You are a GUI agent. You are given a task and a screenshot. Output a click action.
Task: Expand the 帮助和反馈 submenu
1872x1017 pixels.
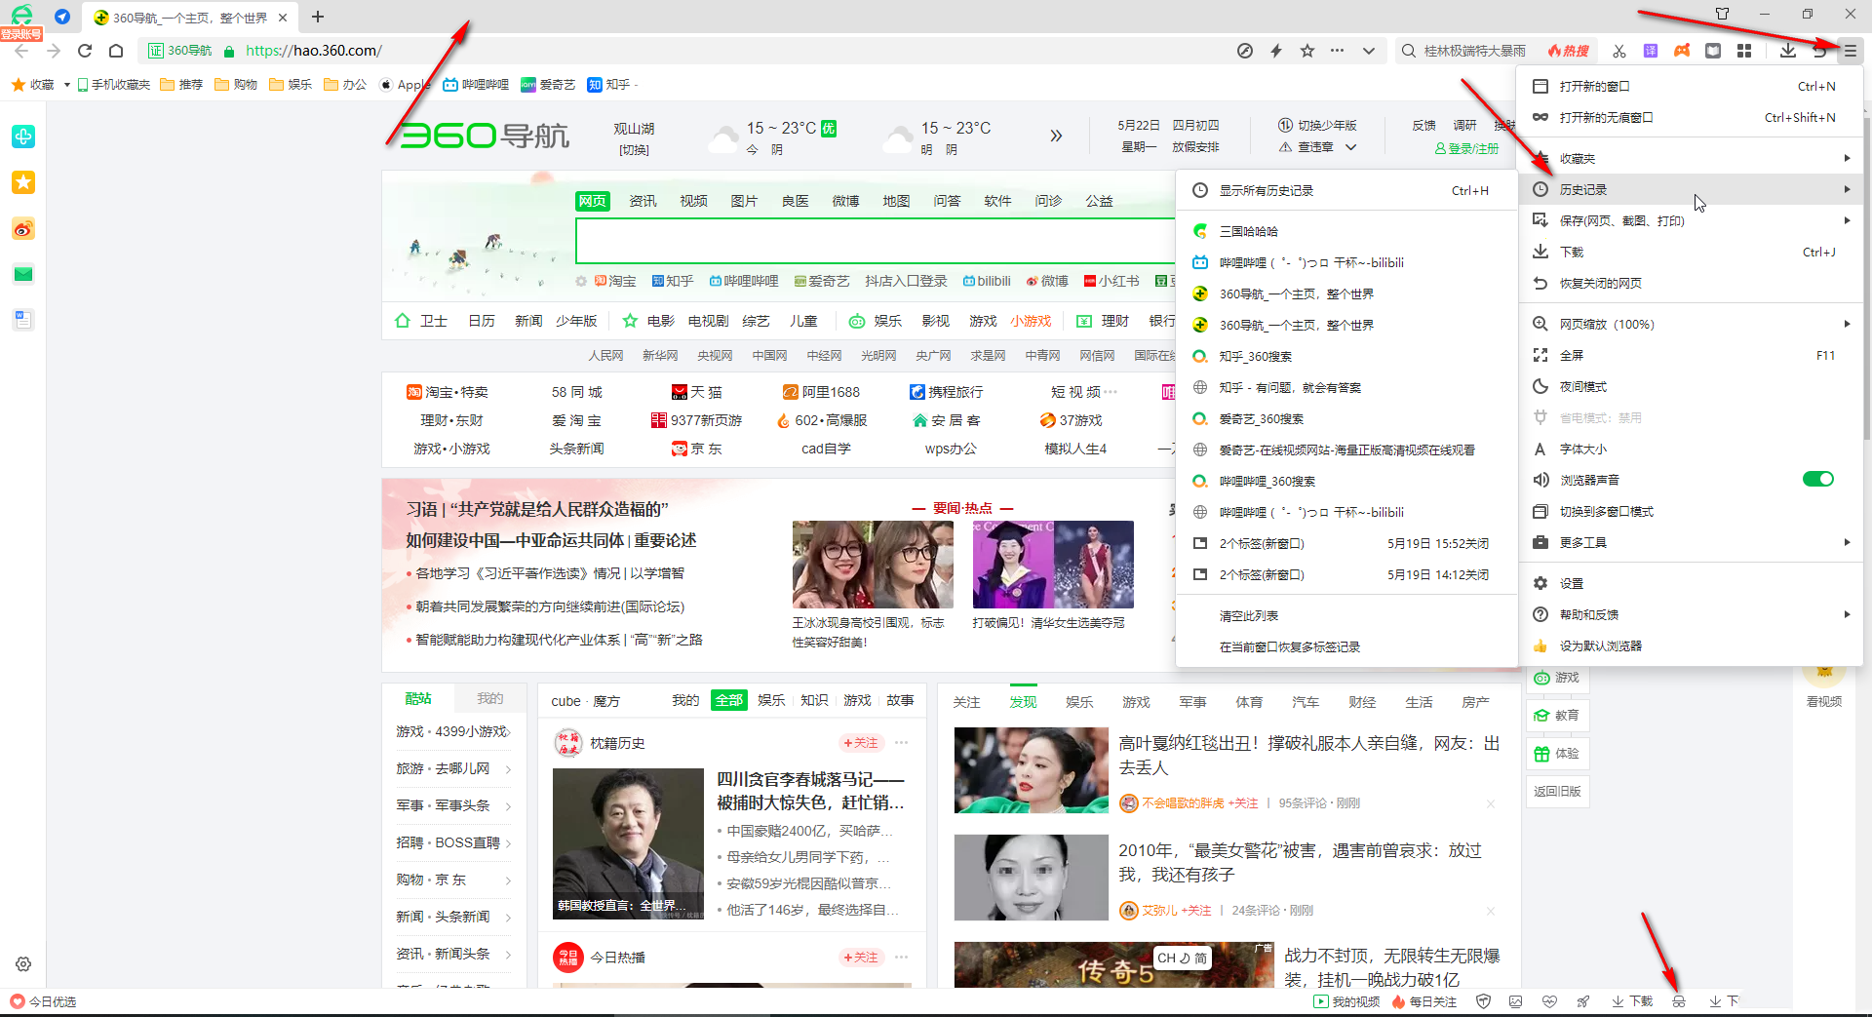pyautogui.click(x=1691, y=614)
